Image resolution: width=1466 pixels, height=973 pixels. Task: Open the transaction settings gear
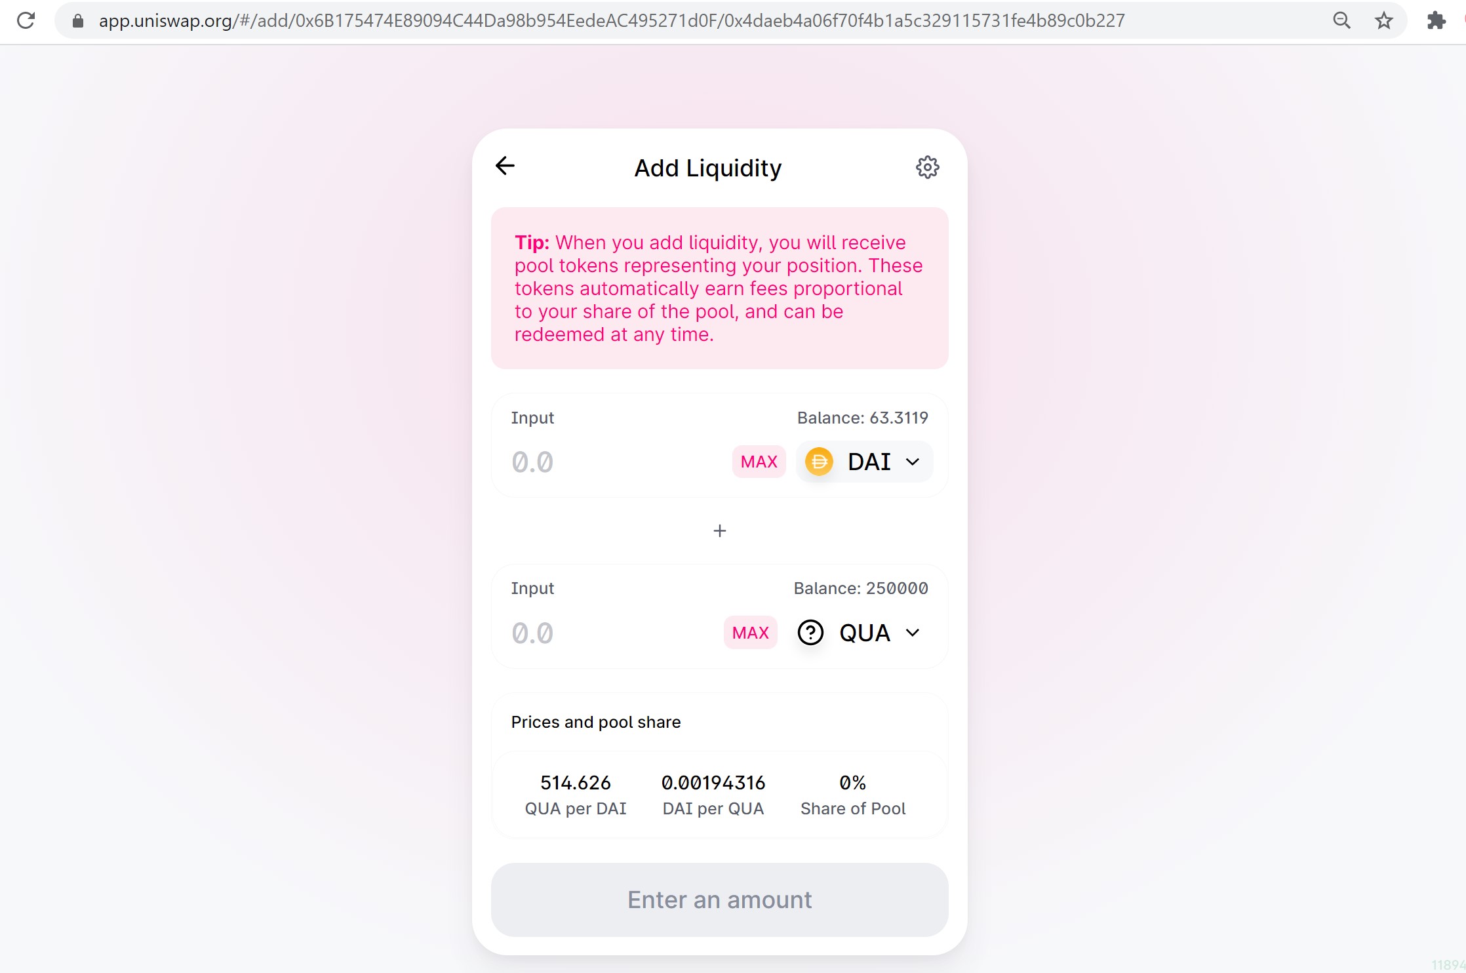click(x=927, y=167)
